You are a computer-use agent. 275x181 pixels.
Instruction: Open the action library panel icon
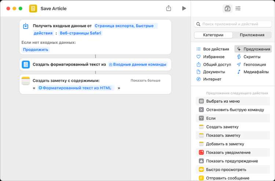pyautogui.click(x=227, y=8)
